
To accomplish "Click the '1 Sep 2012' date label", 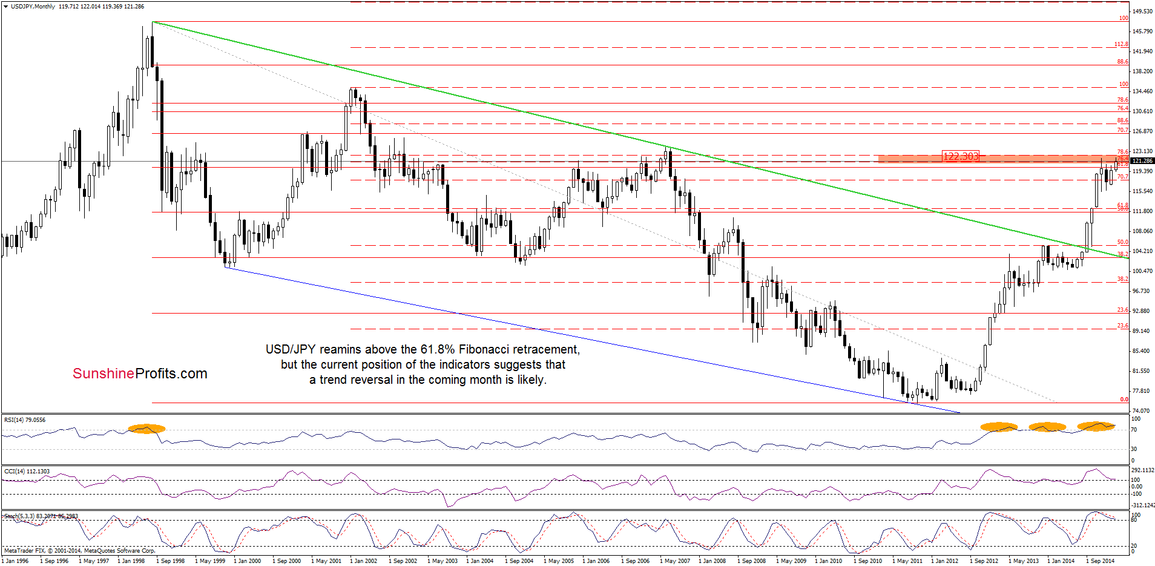I will point(984,561).
